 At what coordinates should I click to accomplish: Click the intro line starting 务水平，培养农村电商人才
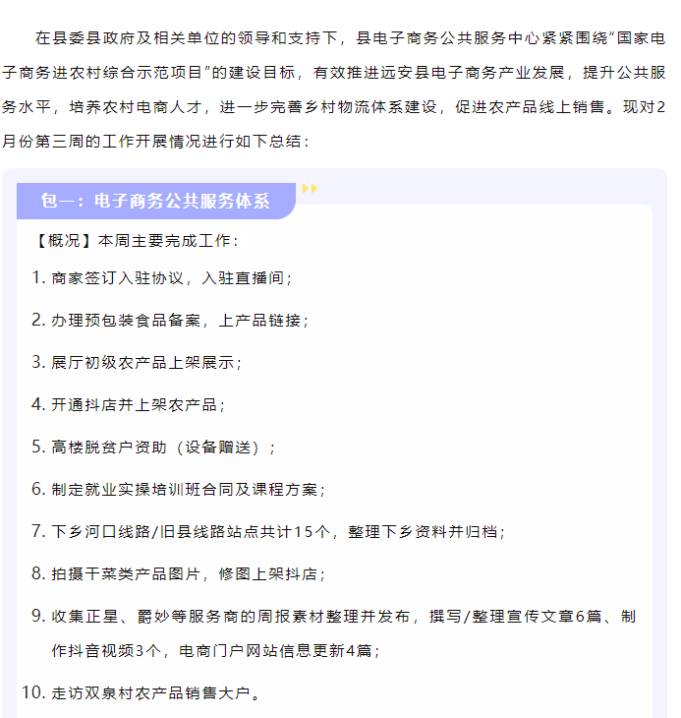point(333,106)
